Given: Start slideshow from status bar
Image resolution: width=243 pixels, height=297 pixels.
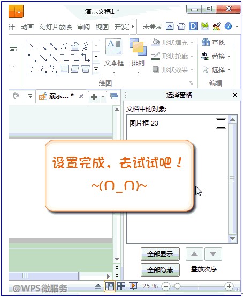Looking at the screenshot, I should 133,286.
